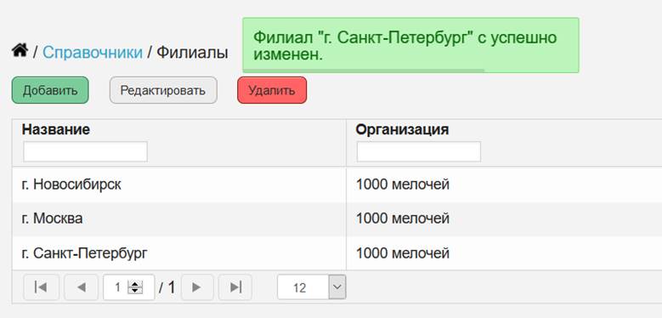The height and width of the screenshot is (318, 662).
Task: Click the Редактировать button
Action: pos(163,90)
